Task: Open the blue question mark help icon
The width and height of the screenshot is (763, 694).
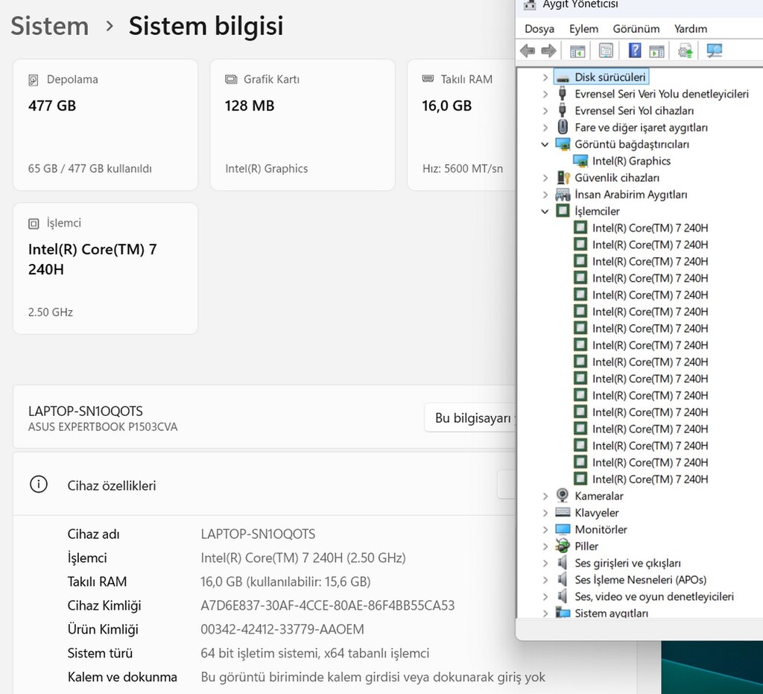Action: 635,51
